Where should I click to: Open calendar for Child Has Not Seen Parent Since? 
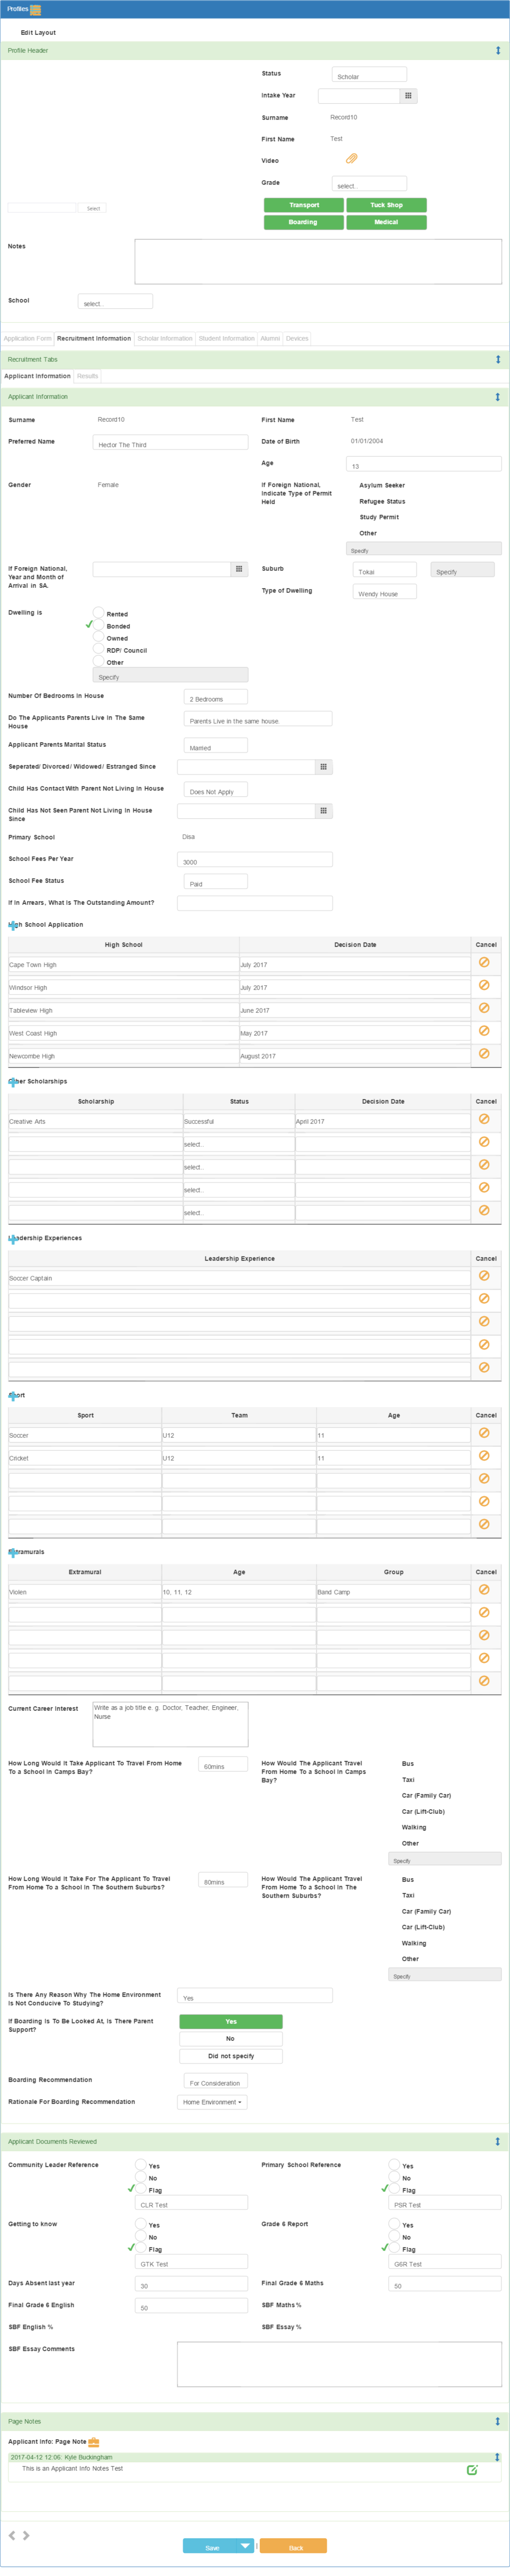pyautogui.click(x=323, y=811)
